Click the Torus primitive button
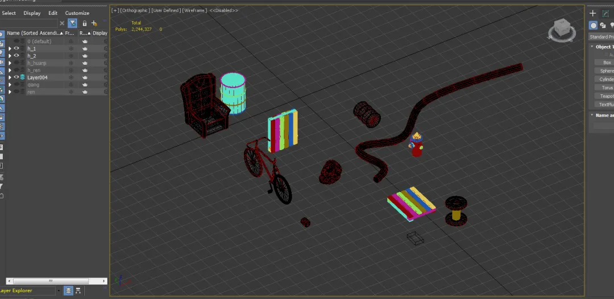614x299 pixels. [x=606, y=88]
